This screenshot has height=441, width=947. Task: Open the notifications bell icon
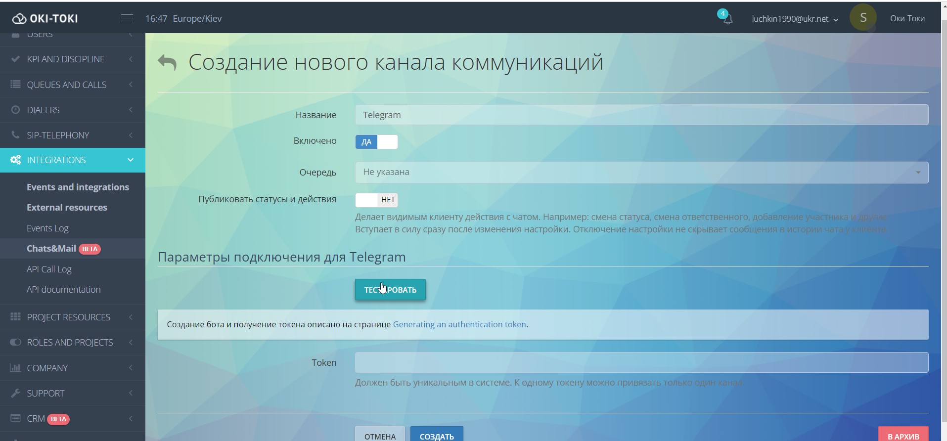click(728, 20)
